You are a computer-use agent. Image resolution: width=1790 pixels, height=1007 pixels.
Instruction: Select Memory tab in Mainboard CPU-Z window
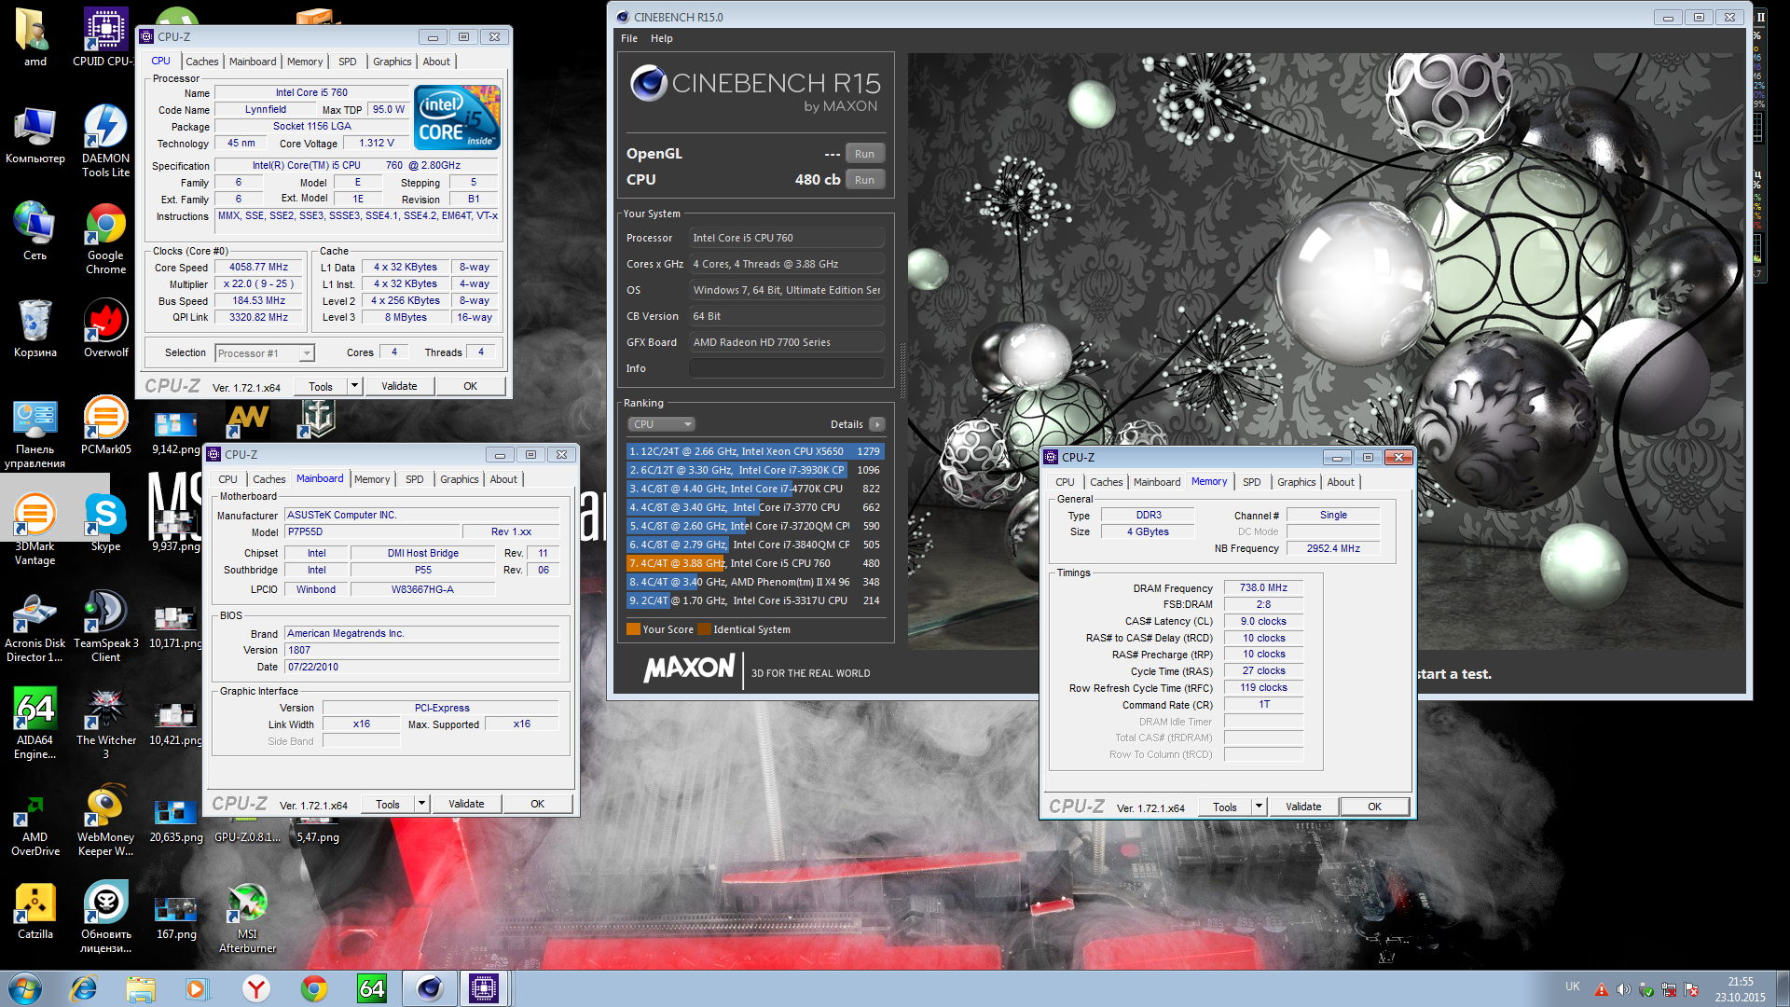click(x=372, y=479)
